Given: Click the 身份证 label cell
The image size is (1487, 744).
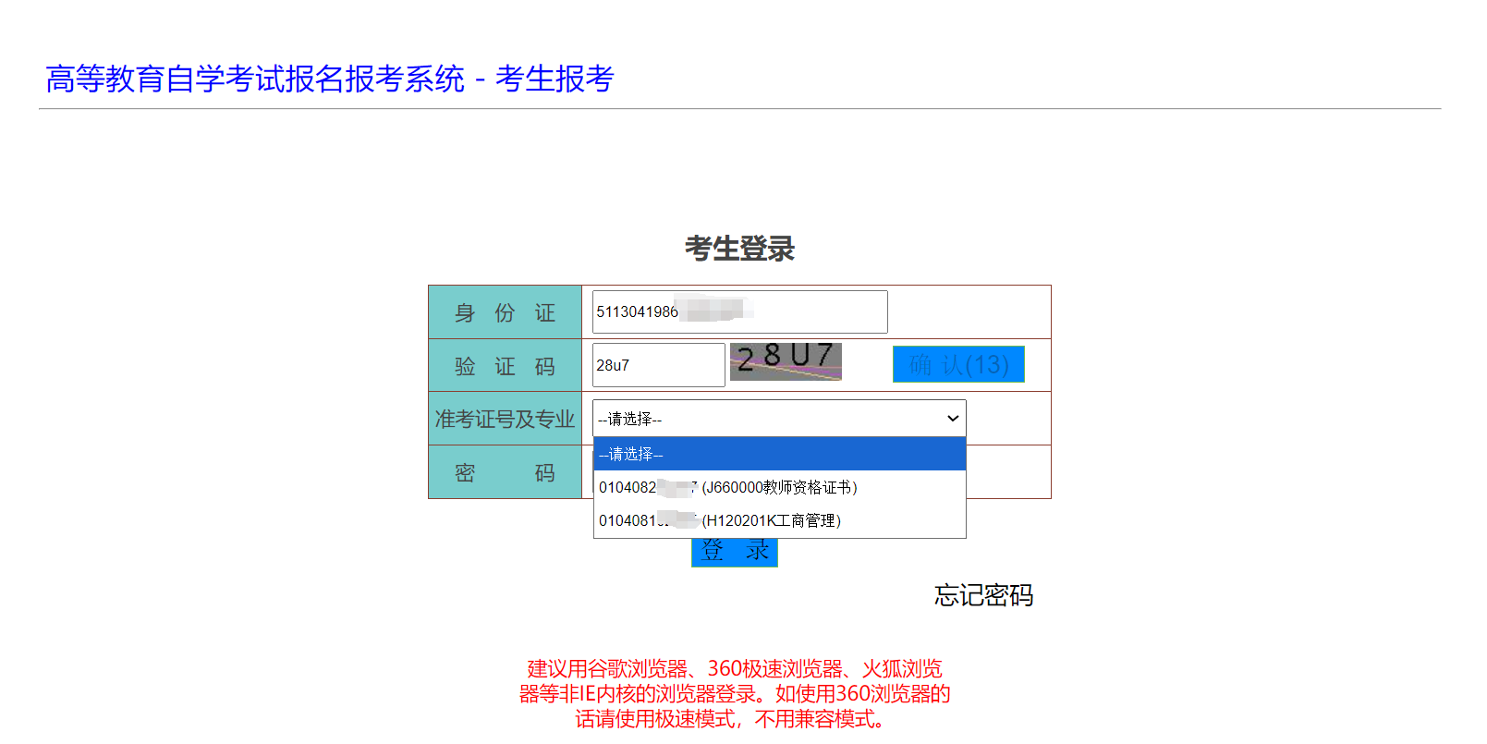Looking at the screenshot, I should click(x=505, y=313).
